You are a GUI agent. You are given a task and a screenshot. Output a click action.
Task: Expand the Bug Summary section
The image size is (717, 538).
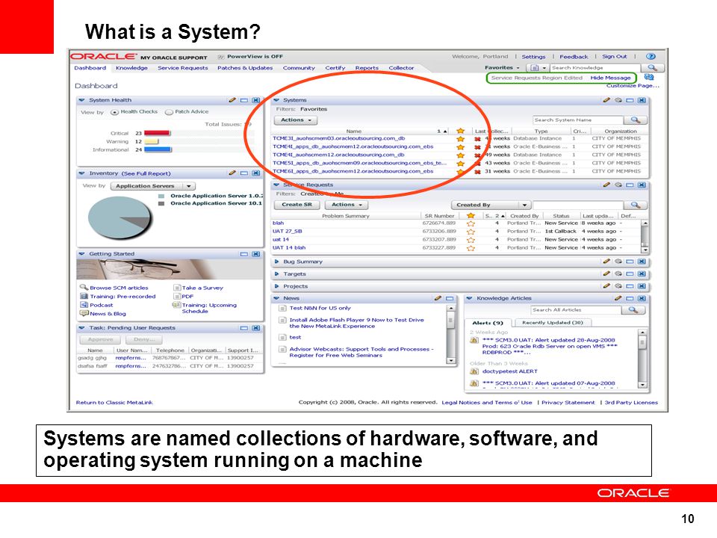[276, 262]
